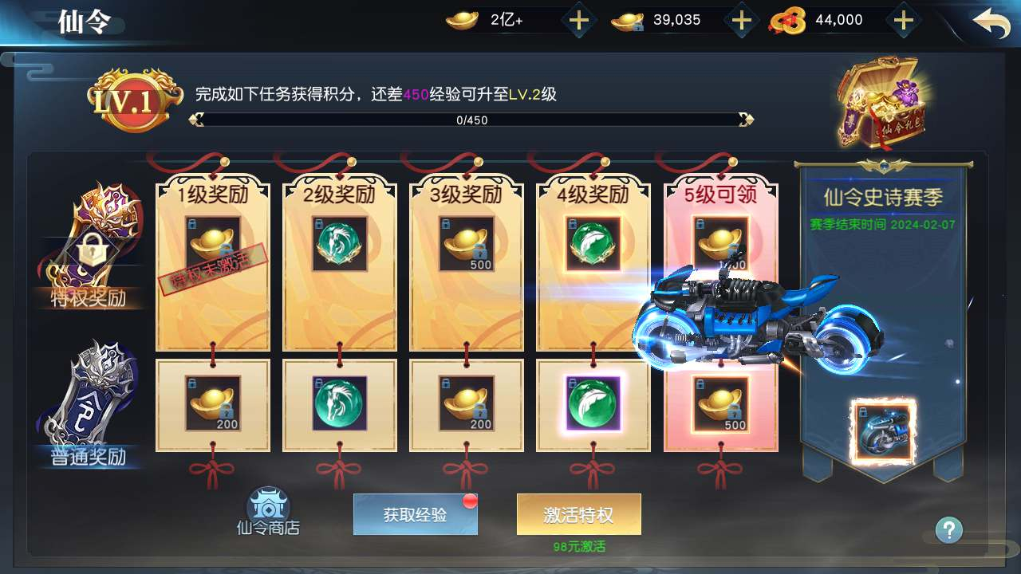Screen dimensions: 1021x574
Task: Tap the back arrow icon
Action: point(991,23)
